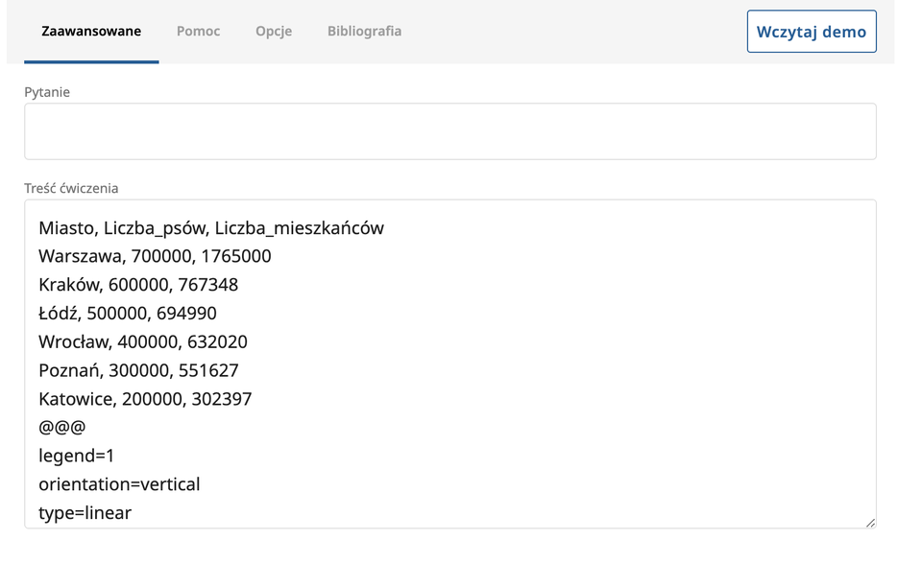The height and width of the screenshot is (563, 922).
Task: Set cursor in the Wrocław line
Action: (x=143, y=341)
